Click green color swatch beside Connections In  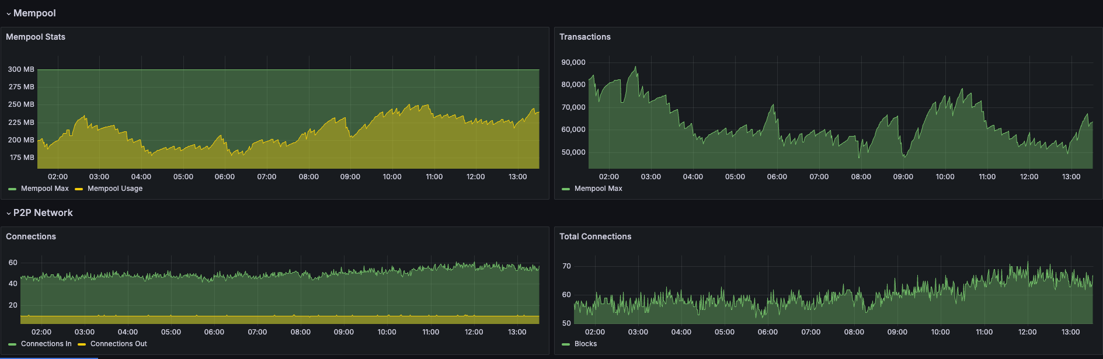coord(12,344)
